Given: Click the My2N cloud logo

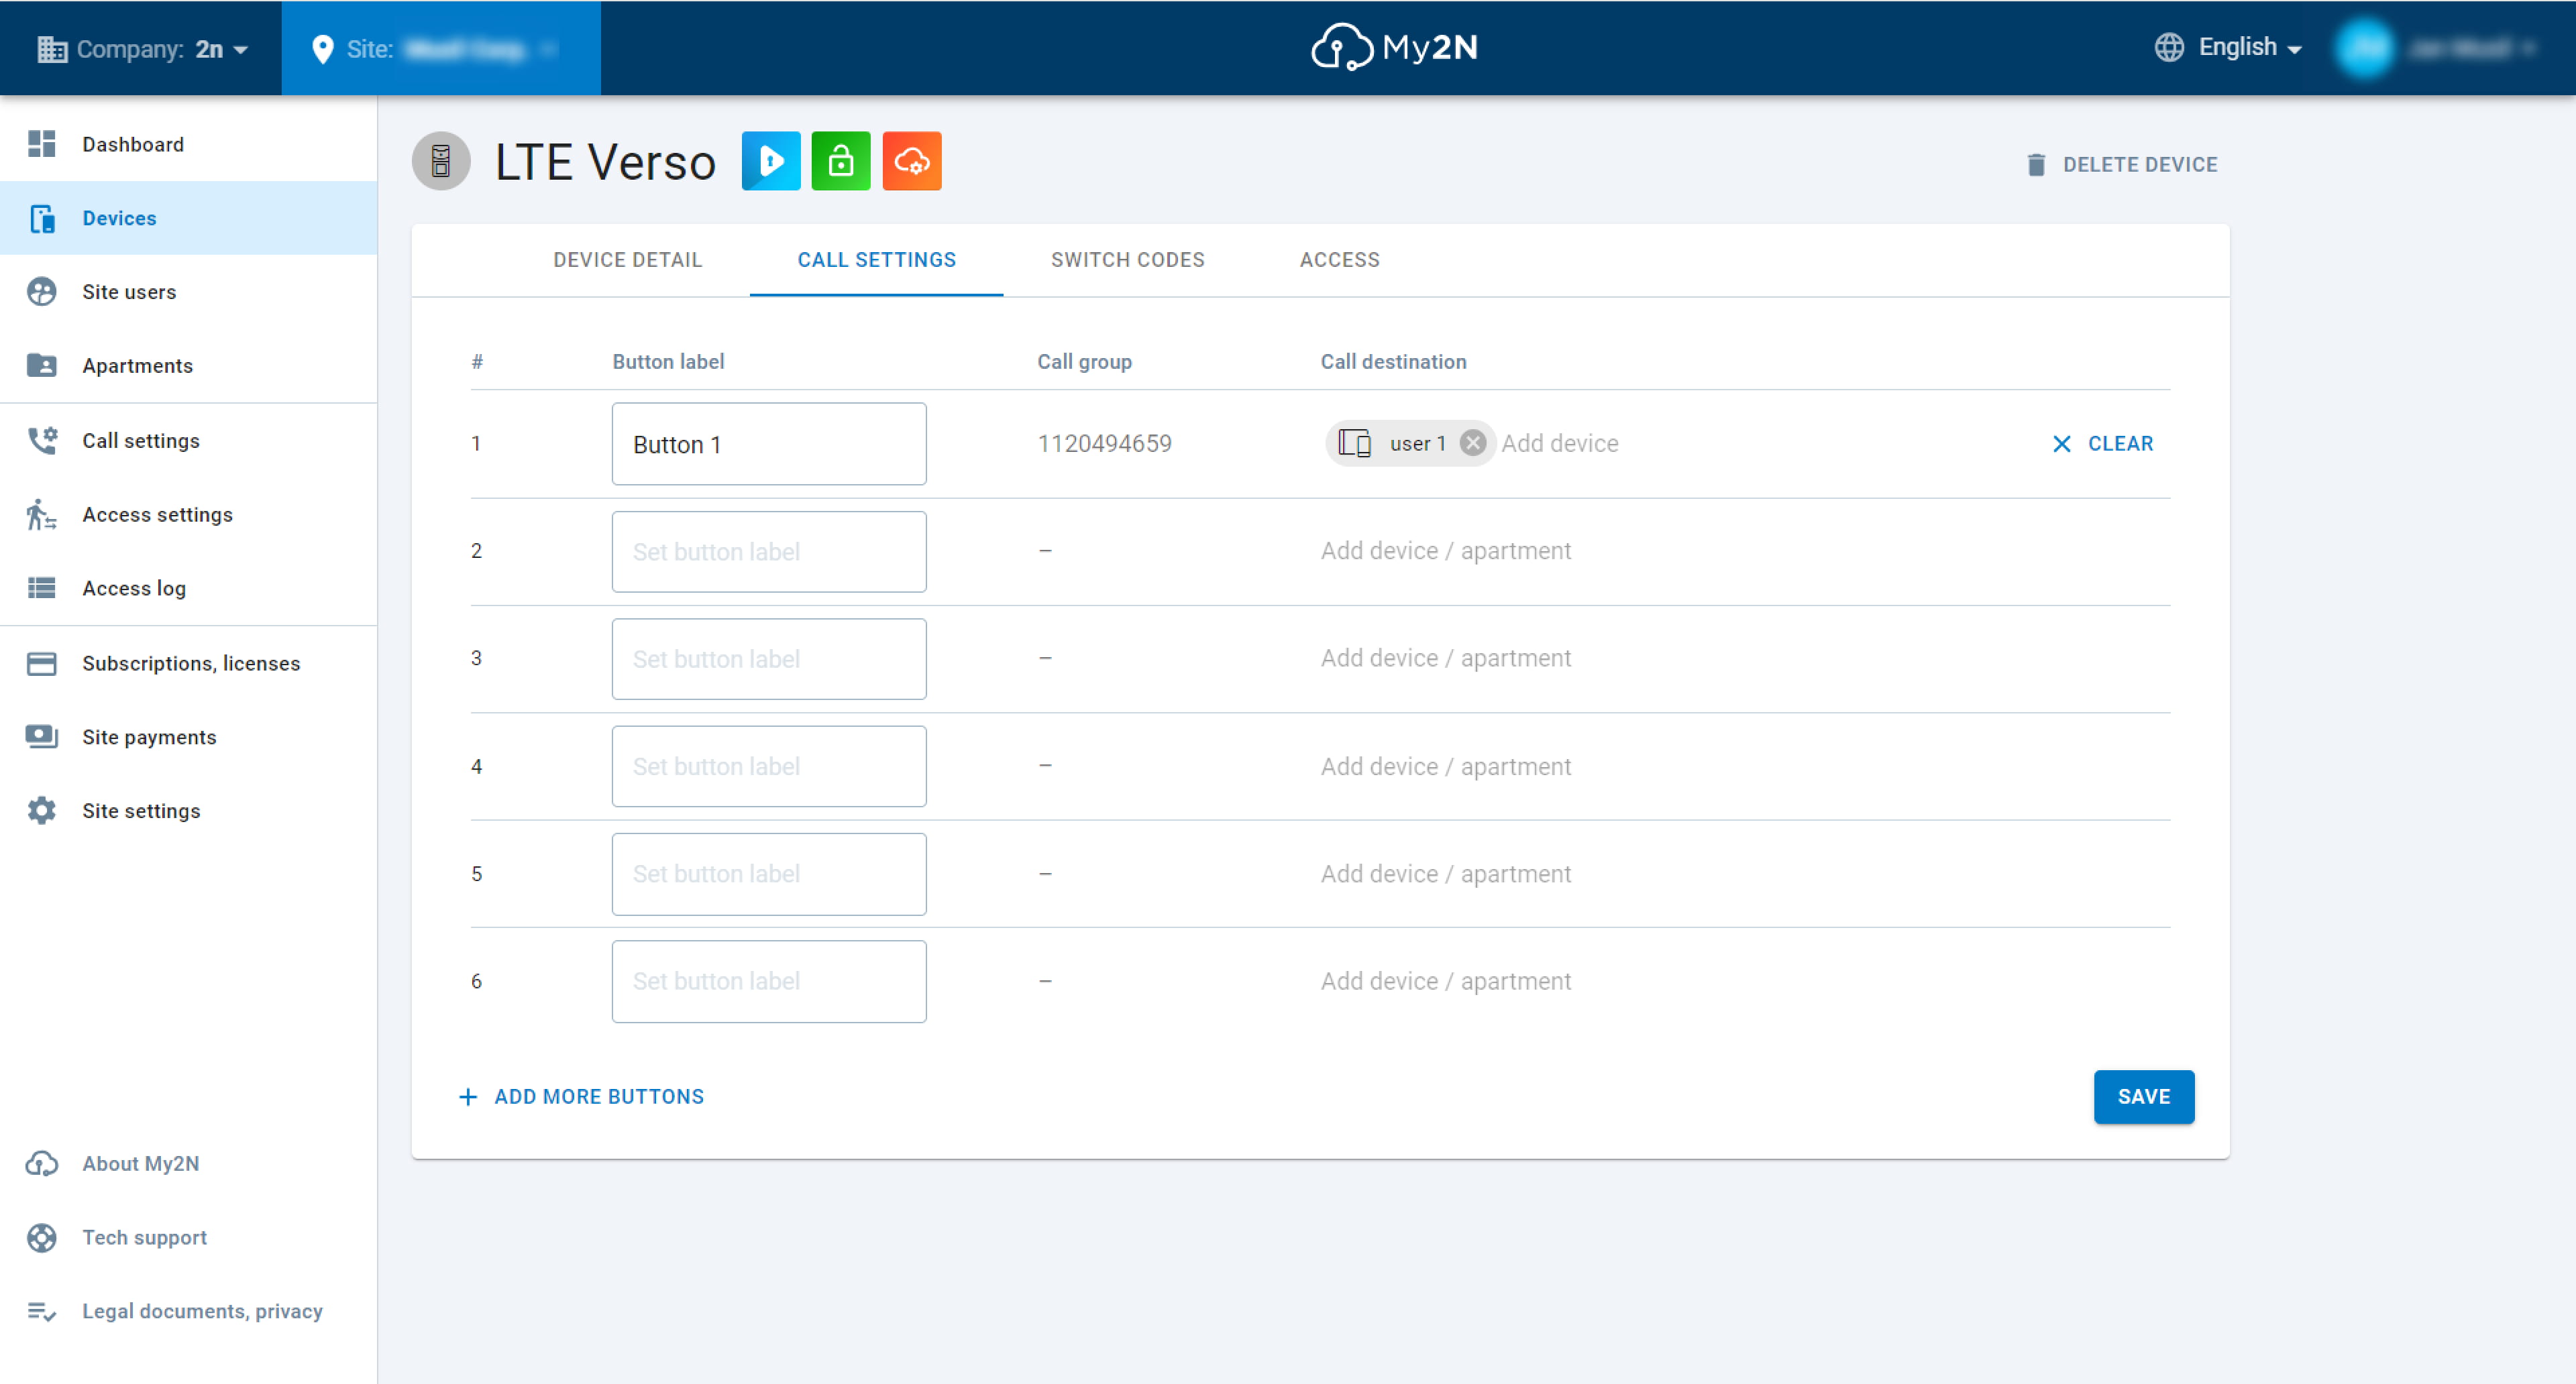Looking at the screenshot, I should pos(1395,48).
